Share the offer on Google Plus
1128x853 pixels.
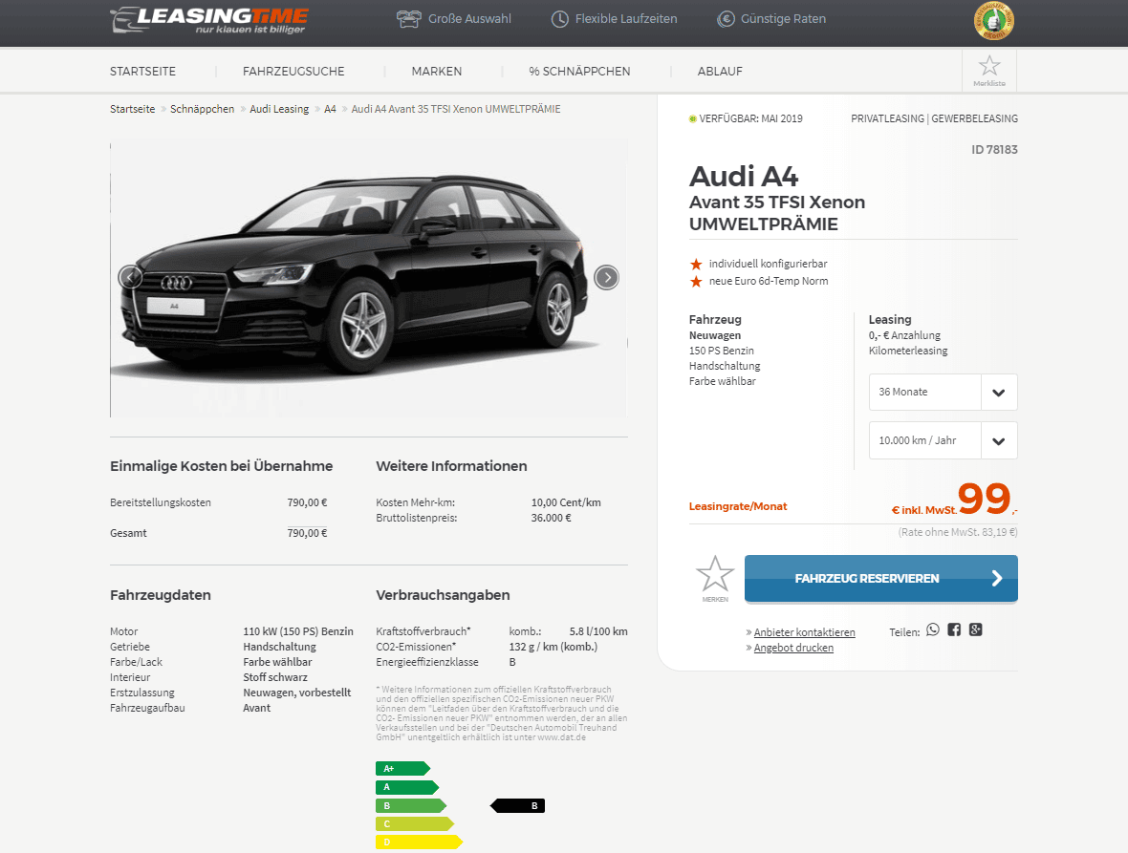click(975, 630)
